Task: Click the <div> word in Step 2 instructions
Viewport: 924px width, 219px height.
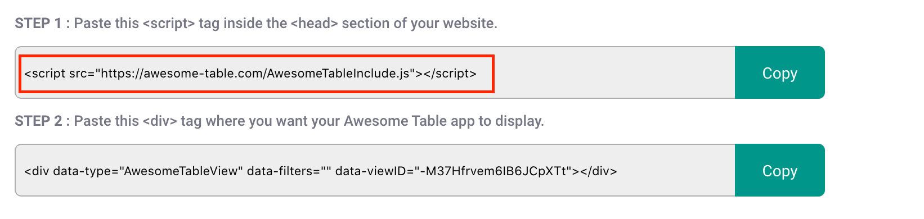Action: [160, 121]
